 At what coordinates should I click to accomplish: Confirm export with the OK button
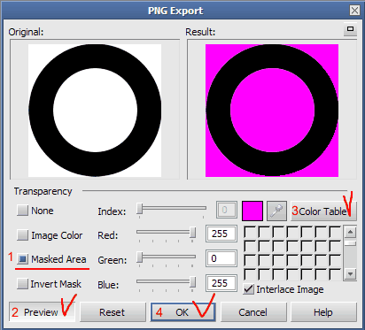[x=182, y=311]
